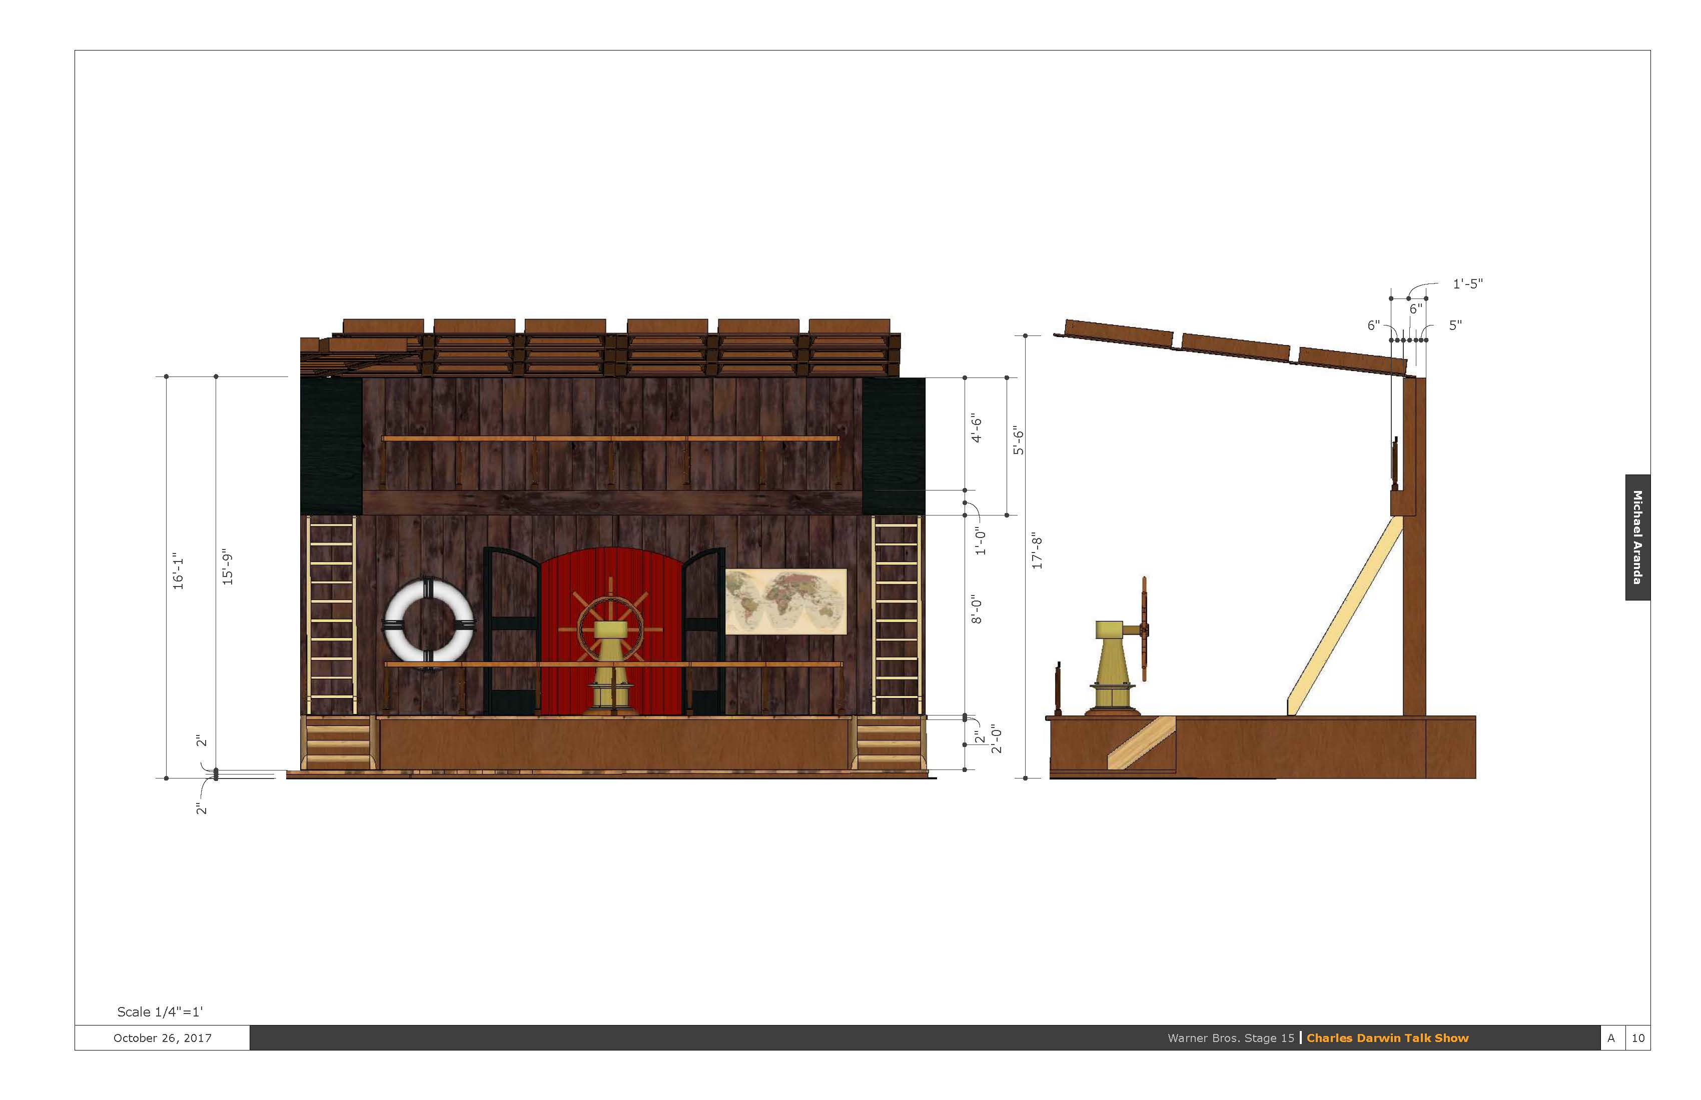
Task: Click the Warner Bros. Stage 15 text
Action: pyautogui.click(x=1231, y=1038)
